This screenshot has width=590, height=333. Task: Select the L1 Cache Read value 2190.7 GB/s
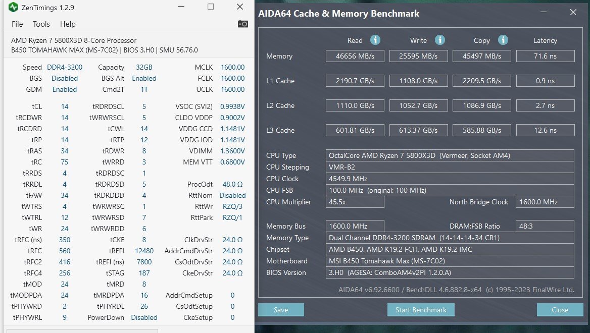(x=355, y=81)
